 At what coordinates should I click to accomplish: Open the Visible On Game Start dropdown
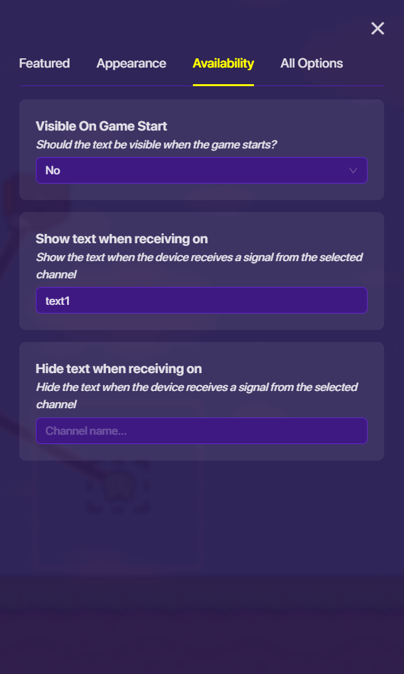click(201, 170)
